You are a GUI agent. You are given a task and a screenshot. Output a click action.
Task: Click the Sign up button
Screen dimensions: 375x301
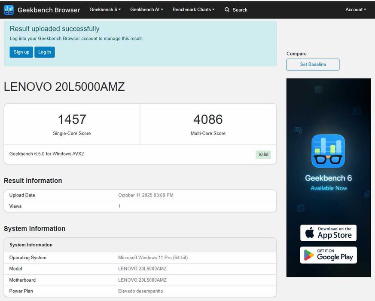(x=21, y=52)
